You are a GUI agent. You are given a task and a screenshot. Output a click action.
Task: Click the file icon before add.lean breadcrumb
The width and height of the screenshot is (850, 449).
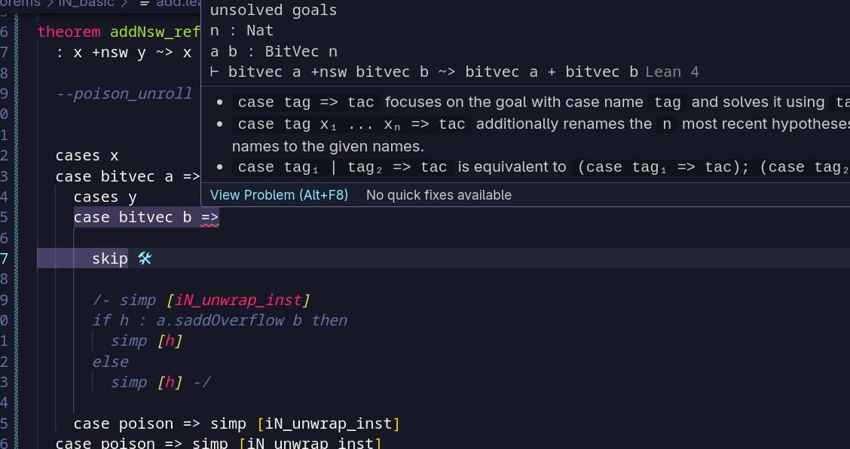145,4
